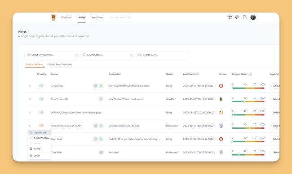This screenshot has height=174, width=292.
Task: Choose Delete from context menu
Action: (x=40, y=156)
